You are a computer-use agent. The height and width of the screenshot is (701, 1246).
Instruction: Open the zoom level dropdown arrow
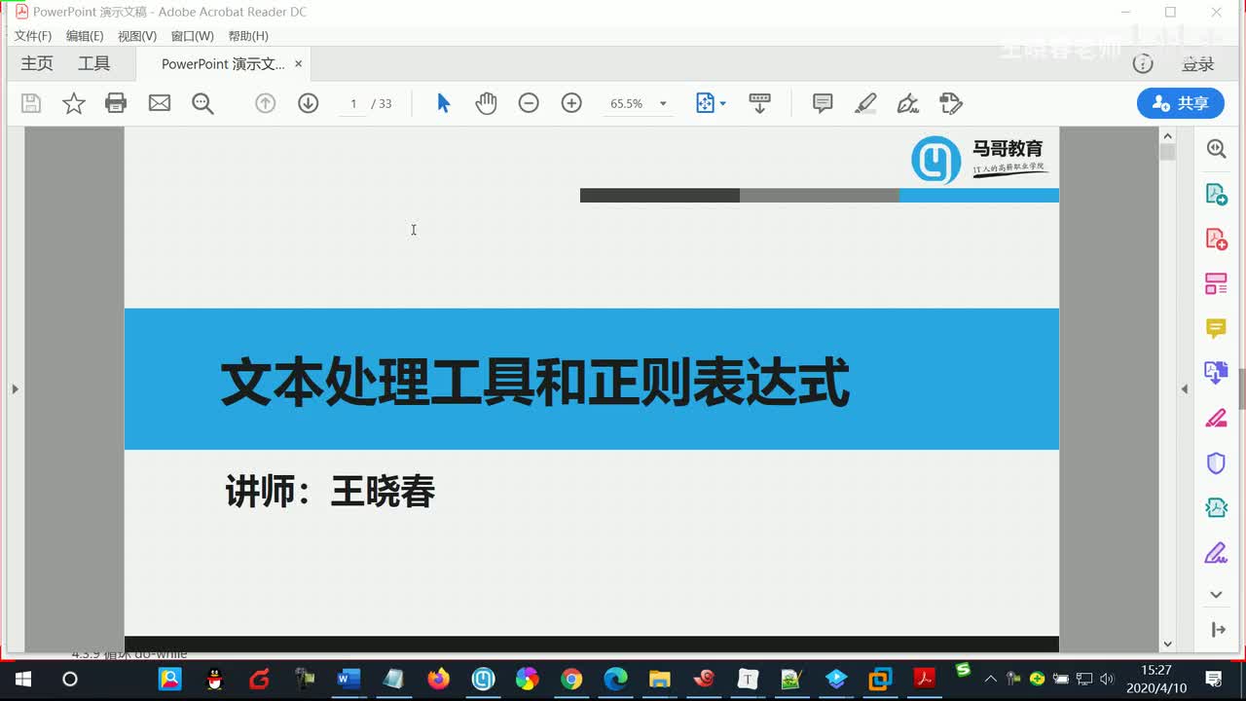pos(663,103)
